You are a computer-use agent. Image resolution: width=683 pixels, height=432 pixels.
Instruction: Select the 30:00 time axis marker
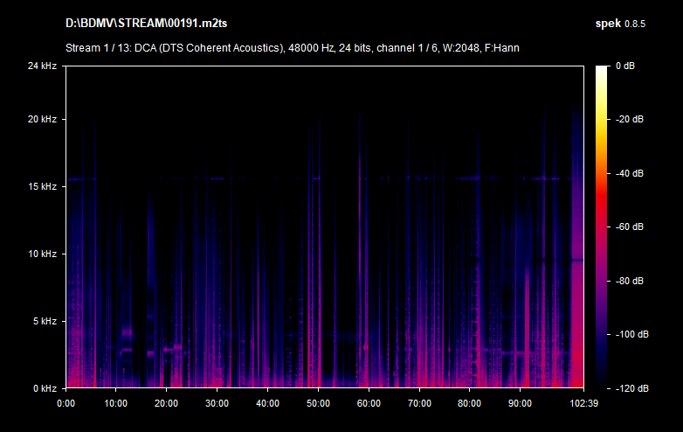(217, 403)
